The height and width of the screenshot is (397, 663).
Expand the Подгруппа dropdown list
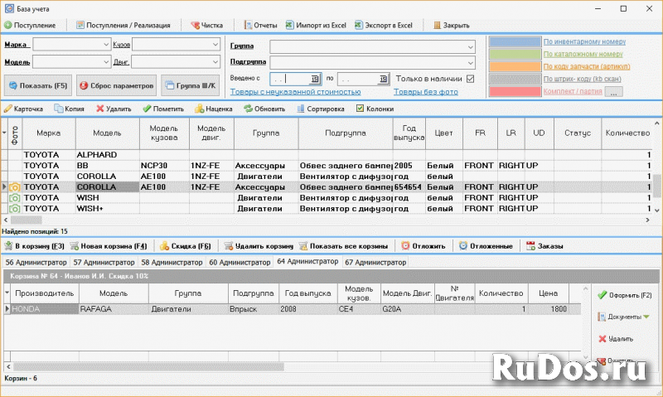[x=470, y=62]
